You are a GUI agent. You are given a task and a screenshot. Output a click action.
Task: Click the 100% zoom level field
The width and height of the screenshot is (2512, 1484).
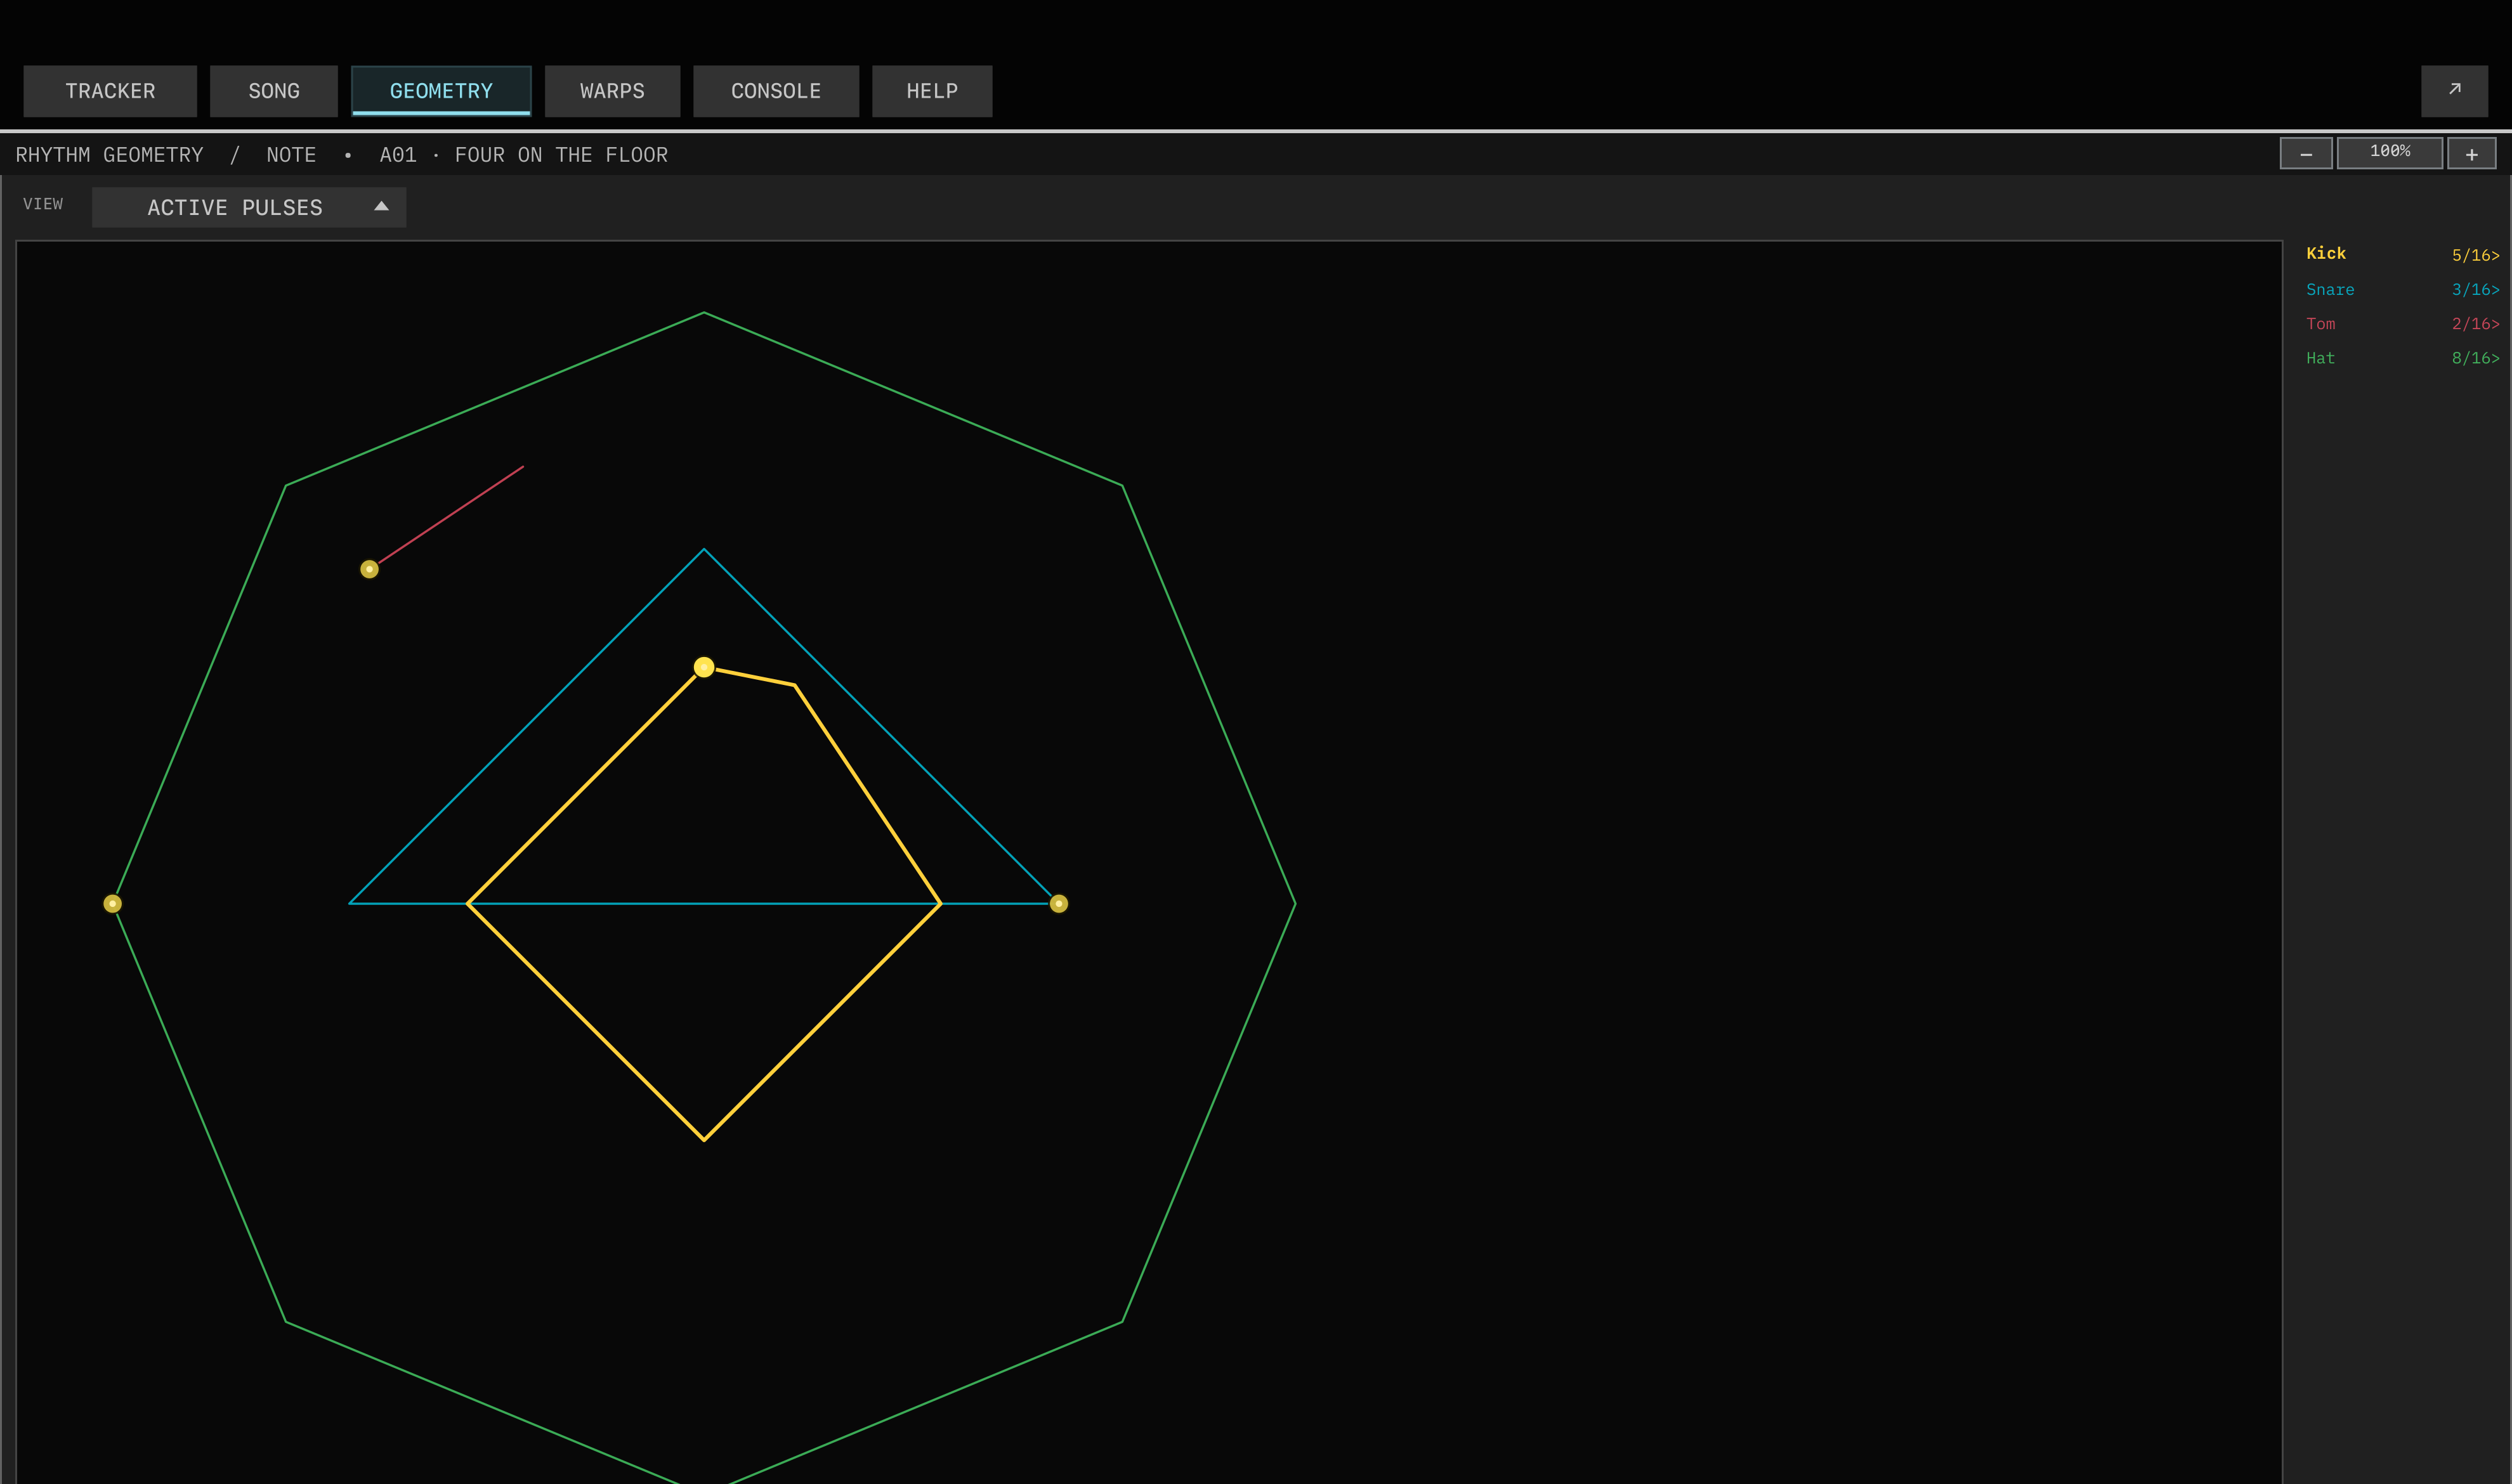coord(2390,153)
